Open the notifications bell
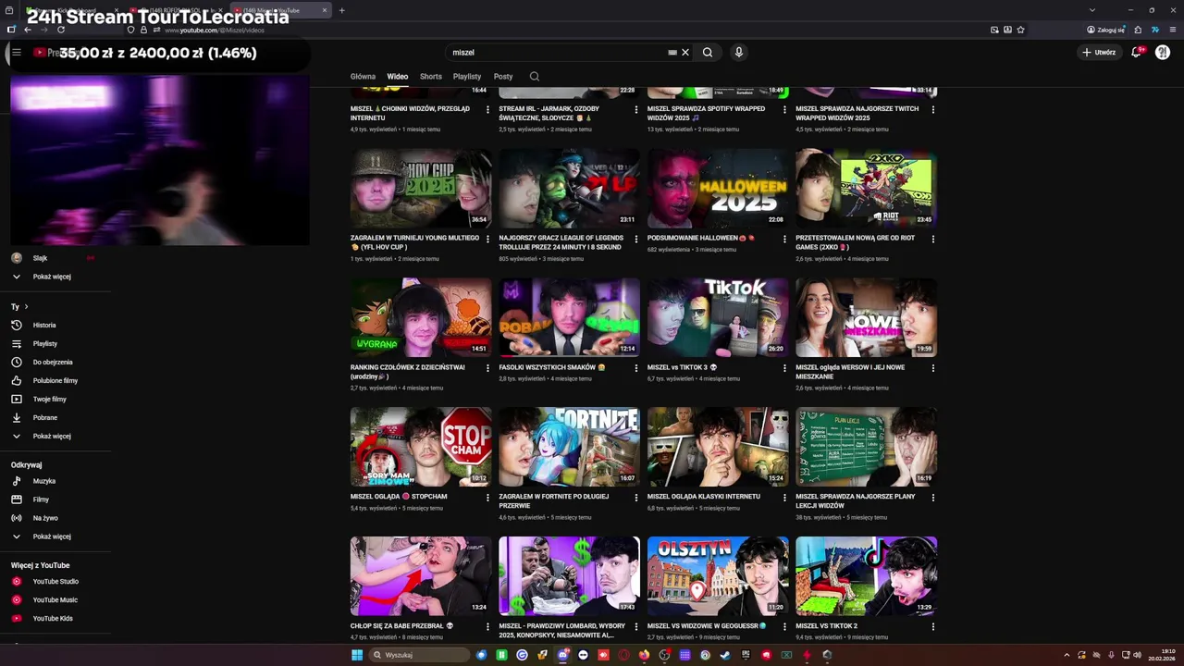Image resolution: width=1184 pixels, height=666 pixels. (x=1137, y=53)
